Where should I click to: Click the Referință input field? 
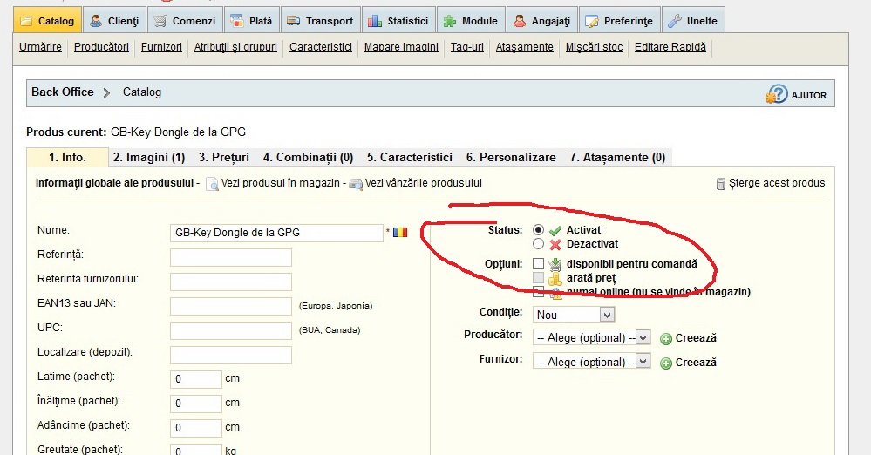[231, 257]
